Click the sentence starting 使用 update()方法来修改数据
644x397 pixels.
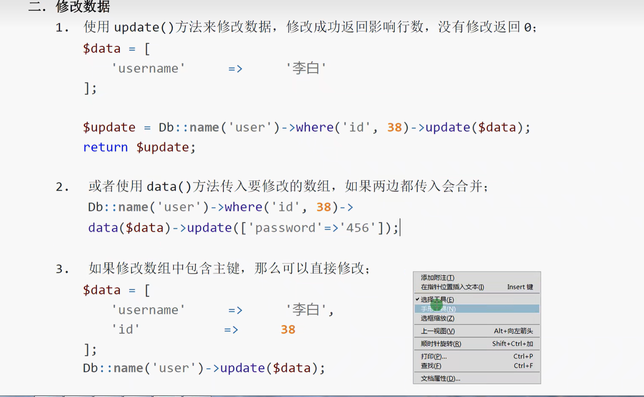(310, 27)
